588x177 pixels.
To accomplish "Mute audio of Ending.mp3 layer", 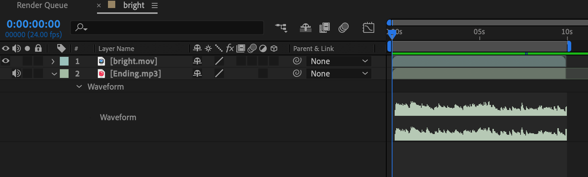I will (x=16, y=73).
